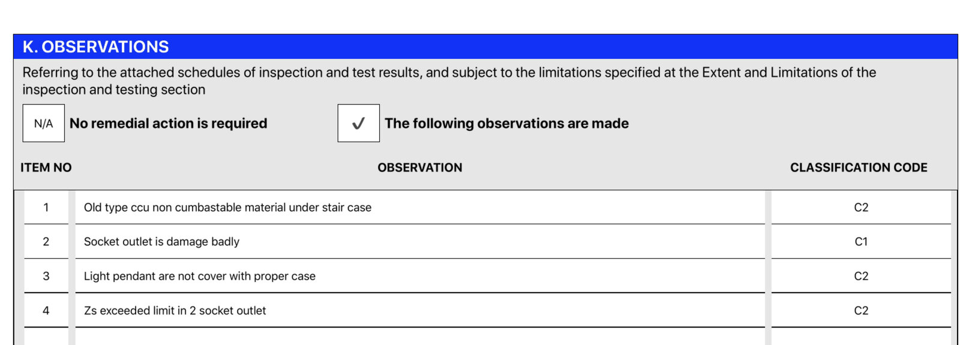Click the empty observation row below item 4

point(420,337)
